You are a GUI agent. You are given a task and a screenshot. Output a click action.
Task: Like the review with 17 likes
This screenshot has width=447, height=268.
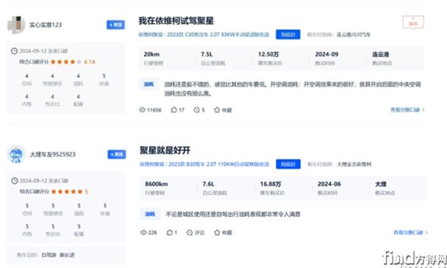point(174,110)
